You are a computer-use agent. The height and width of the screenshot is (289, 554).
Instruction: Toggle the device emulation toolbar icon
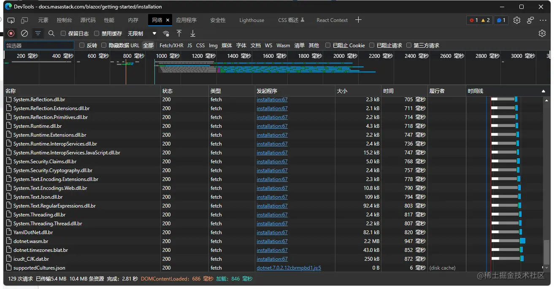click(24, 20)
